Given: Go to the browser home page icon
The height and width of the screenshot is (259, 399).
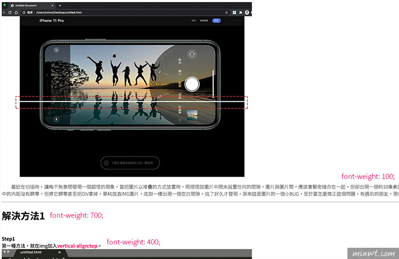Looking at the screenshot, I should pos(16,13).
